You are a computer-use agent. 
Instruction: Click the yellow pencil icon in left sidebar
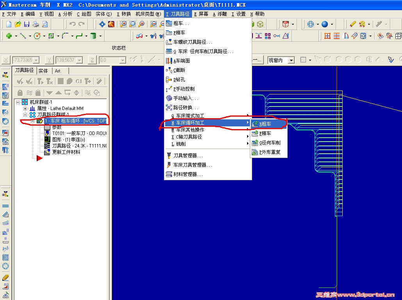[x=5, y=277]
